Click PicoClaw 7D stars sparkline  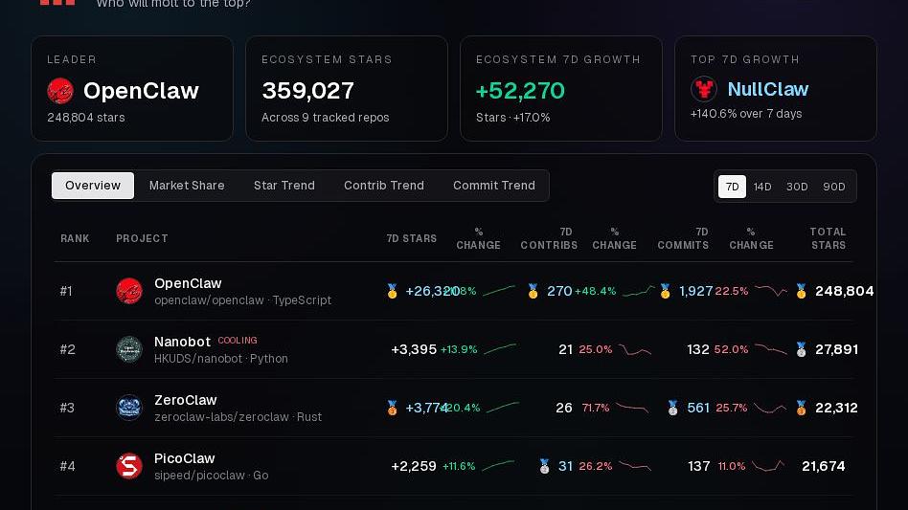(498, 465)
